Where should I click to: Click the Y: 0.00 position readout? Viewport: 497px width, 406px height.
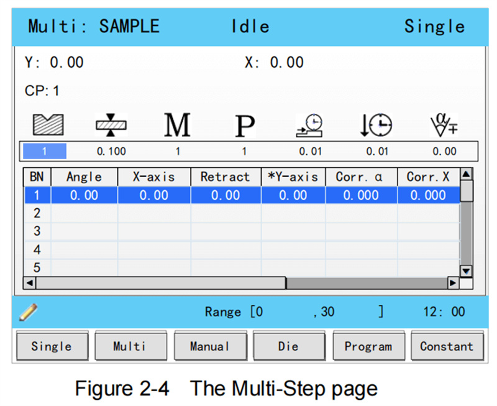pos(54,62)
